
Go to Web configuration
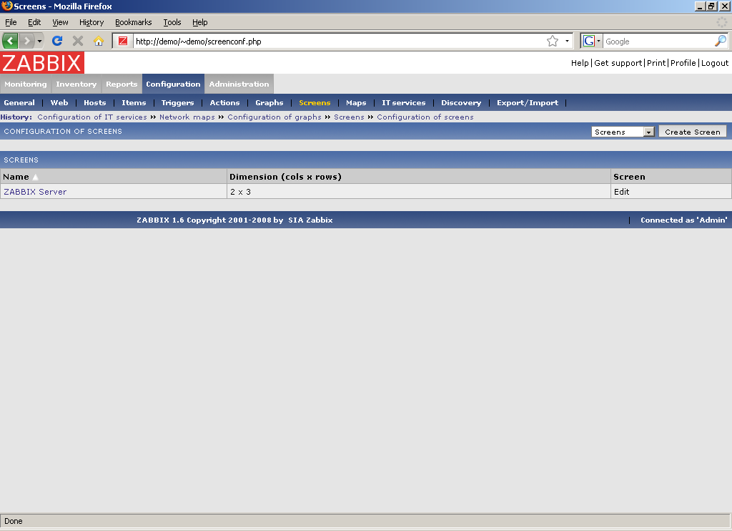click(59, 102)
